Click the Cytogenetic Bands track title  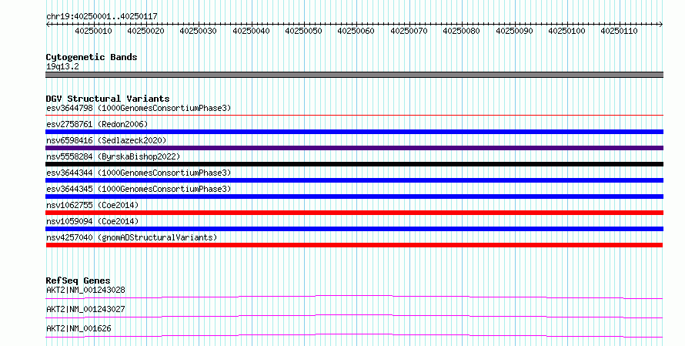click(92, 57)
